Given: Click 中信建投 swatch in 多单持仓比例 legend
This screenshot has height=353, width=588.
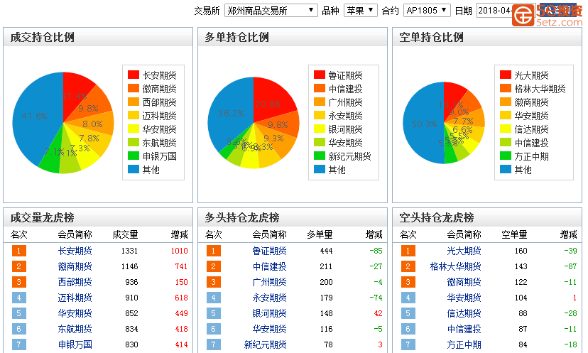Looking at the screenshot, I should 320,89.
